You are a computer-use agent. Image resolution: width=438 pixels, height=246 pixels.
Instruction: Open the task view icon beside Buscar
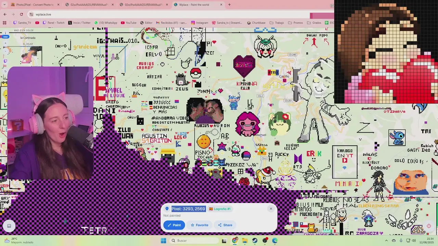coord(224,241)
